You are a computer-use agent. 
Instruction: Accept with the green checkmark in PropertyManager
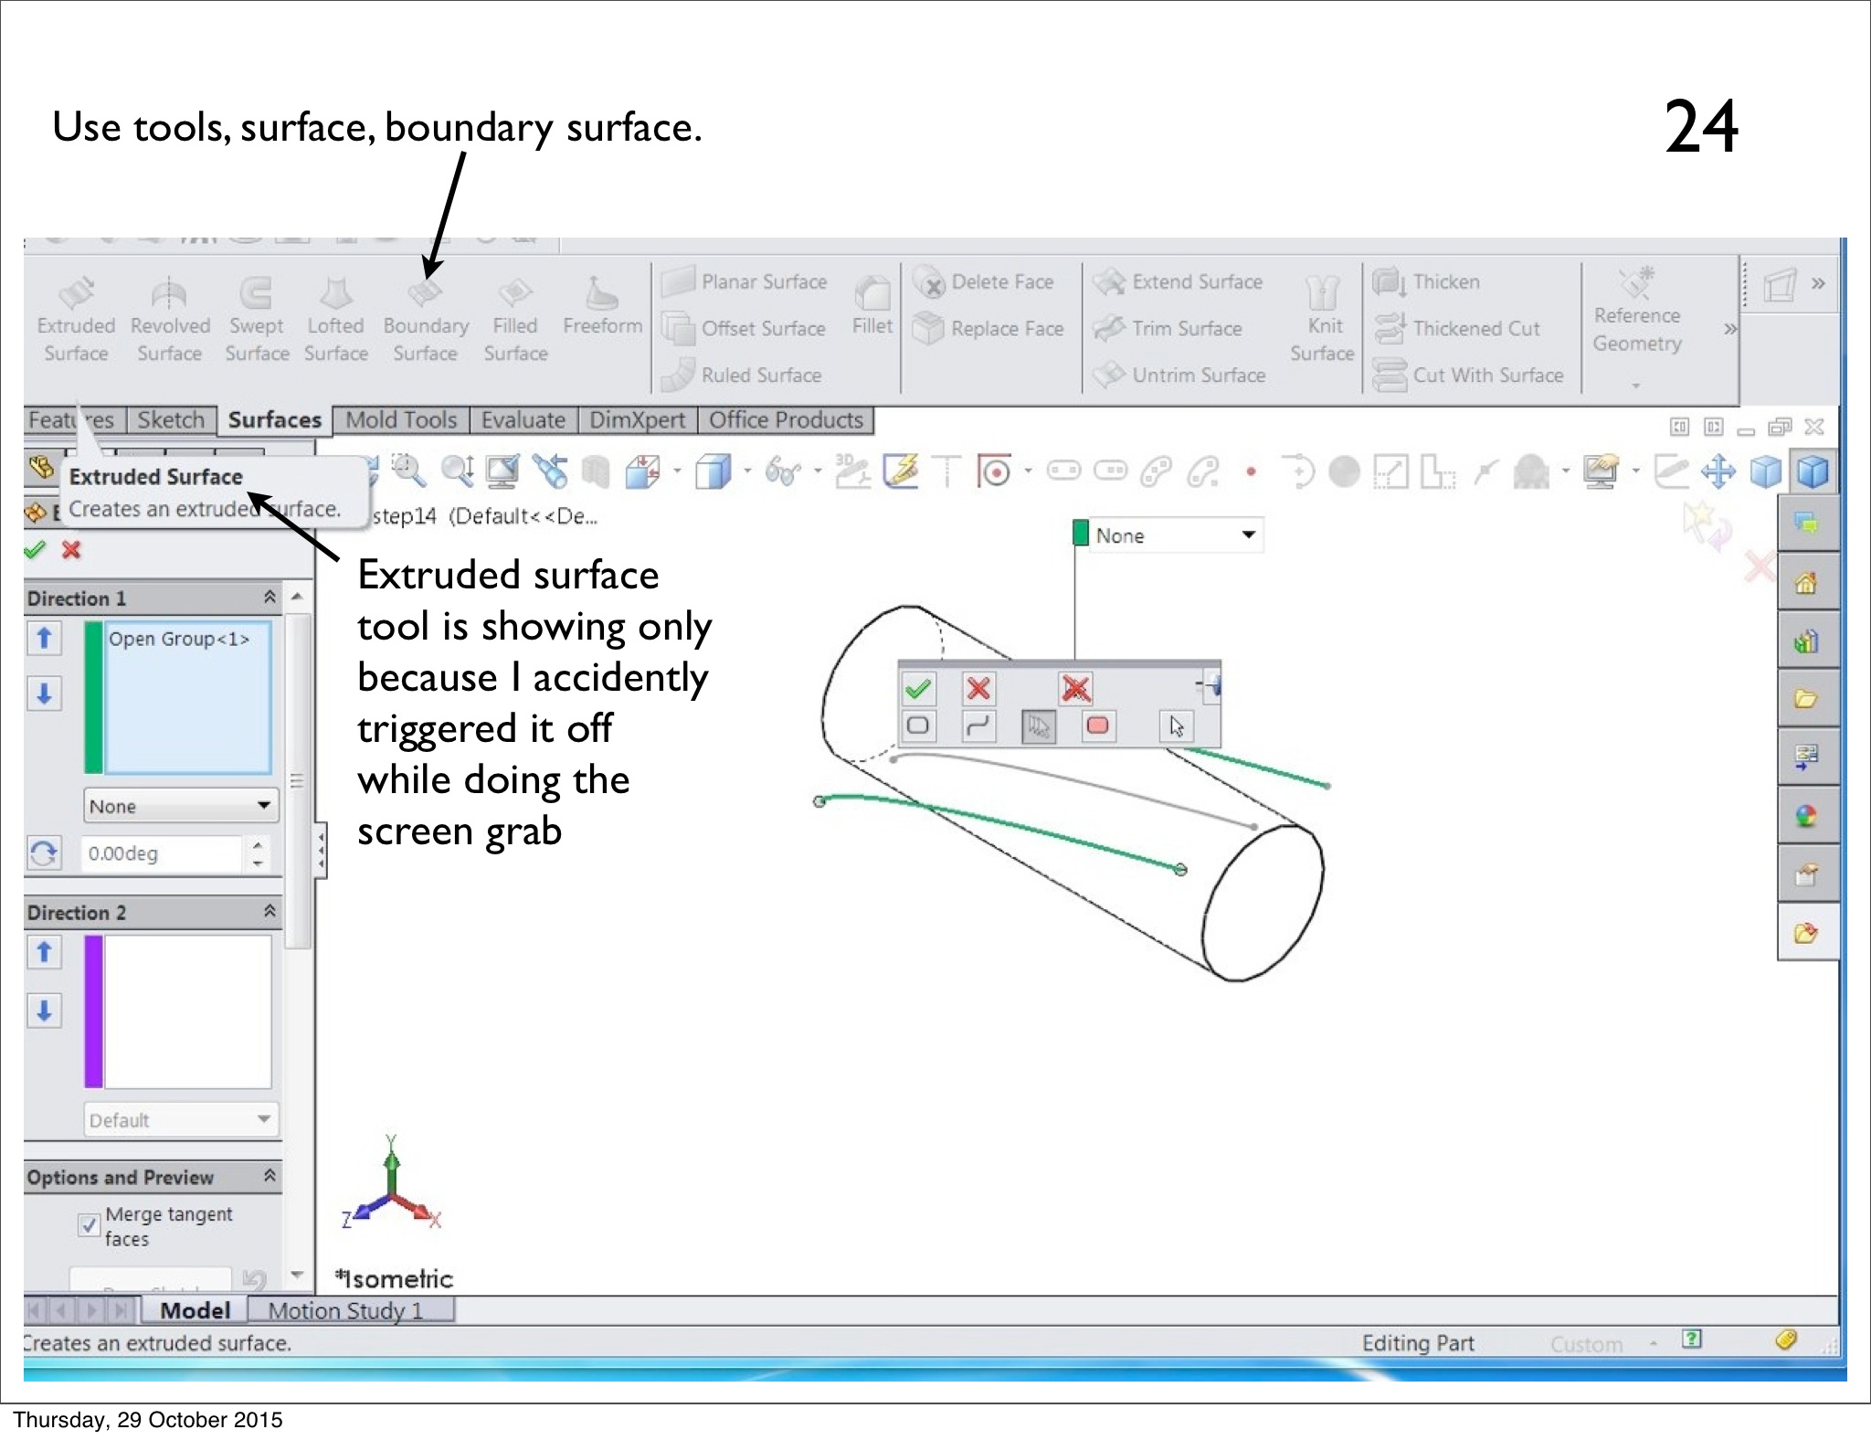coord(35,550)
